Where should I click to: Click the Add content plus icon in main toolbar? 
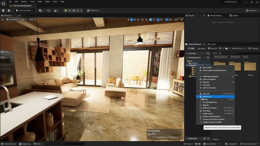click(x=41, y=11)
